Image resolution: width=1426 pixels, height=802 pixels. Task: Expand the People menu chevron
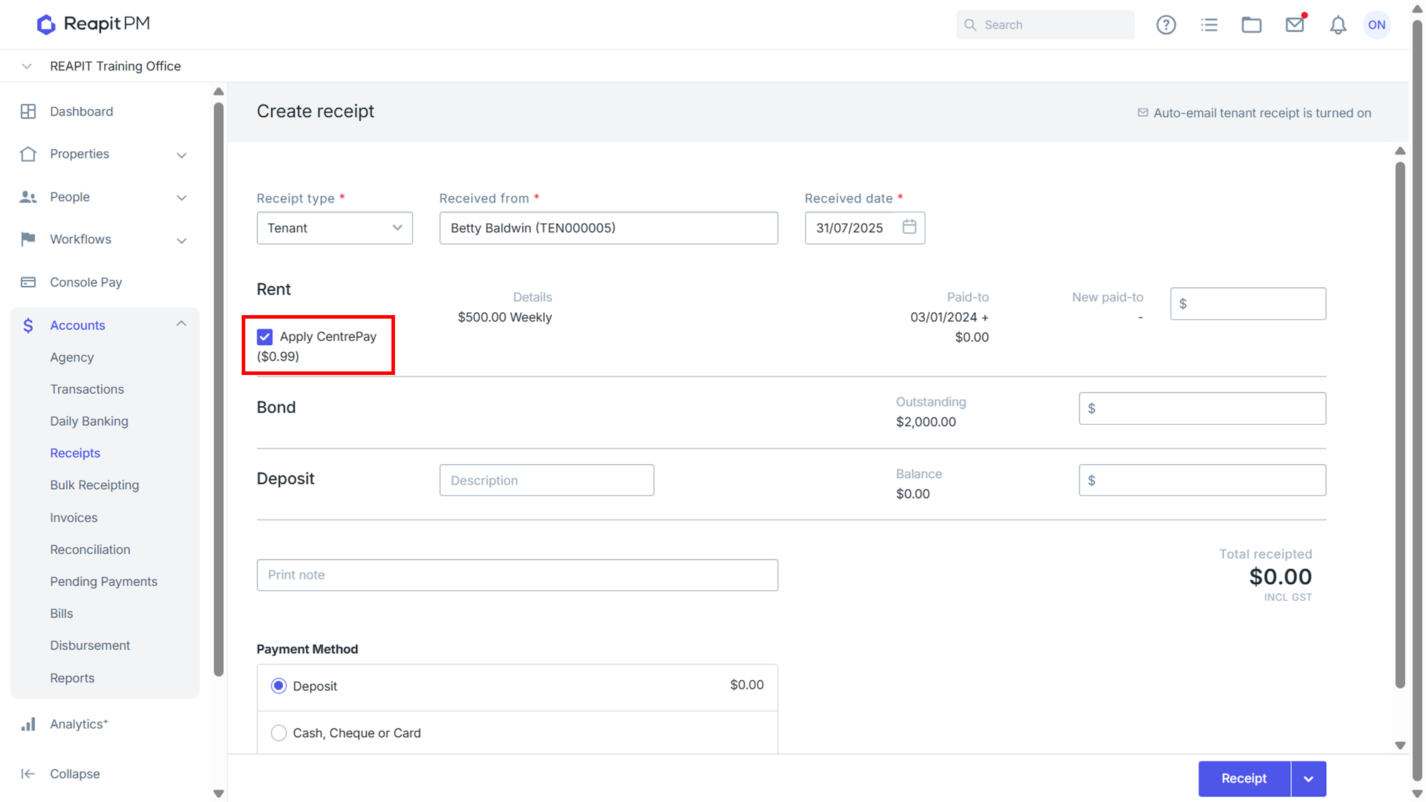182,197
